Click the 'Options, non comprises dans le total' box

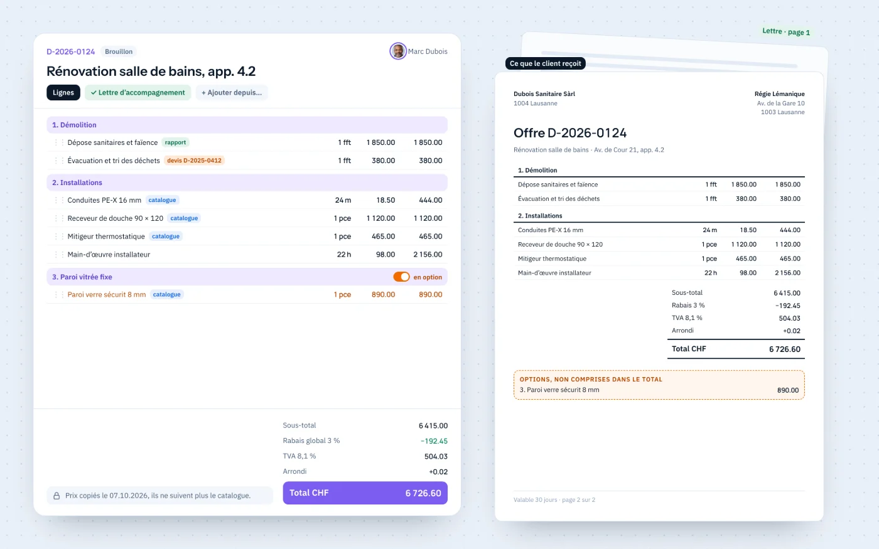(659, 385)
